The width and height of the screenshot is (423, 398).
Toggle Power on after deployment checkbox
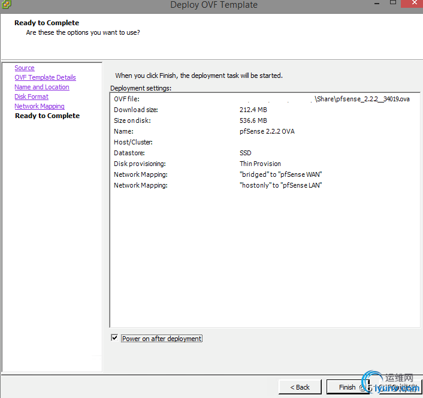point(114,338)
